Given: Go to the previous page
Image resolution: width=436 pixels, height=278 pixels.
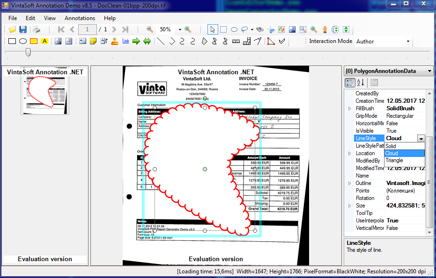Looking at the screenshot, I should 72,29.
